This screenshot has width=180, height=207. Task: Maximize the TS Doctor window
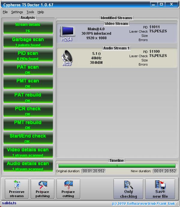click(x=161, y=4)
